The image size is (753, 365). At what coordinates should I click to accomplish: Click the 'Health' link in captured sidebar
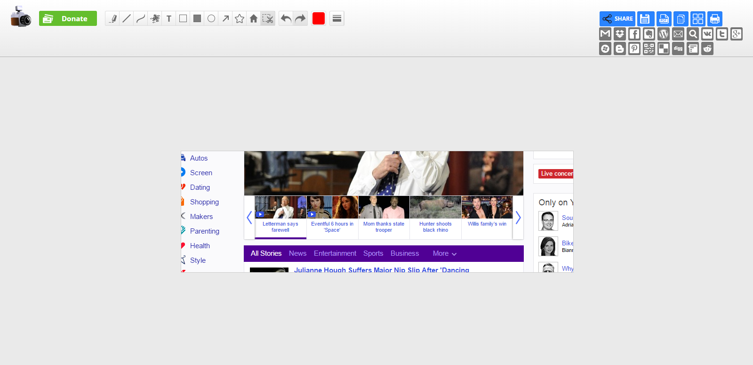200,246
